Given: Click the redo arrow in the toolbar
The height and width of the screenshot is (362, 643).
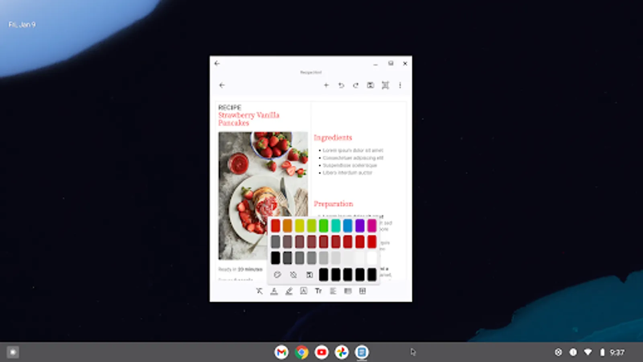Looking at the screenshot, I should click(356, 85).
